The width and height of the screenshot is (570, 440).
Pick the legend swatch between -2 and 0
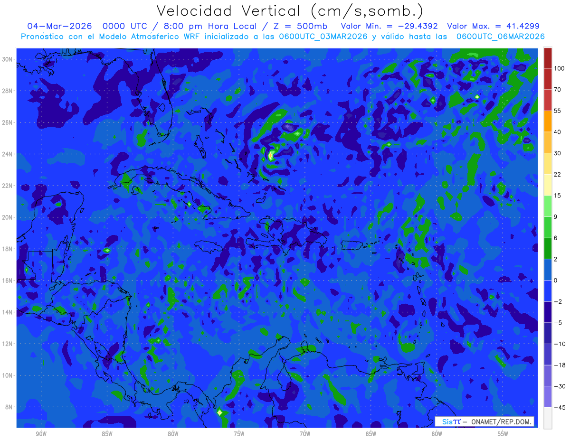548,290
